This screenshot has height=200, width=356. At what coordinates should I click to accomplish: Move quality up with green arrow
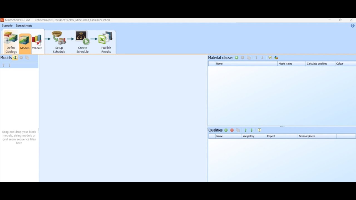246,130
